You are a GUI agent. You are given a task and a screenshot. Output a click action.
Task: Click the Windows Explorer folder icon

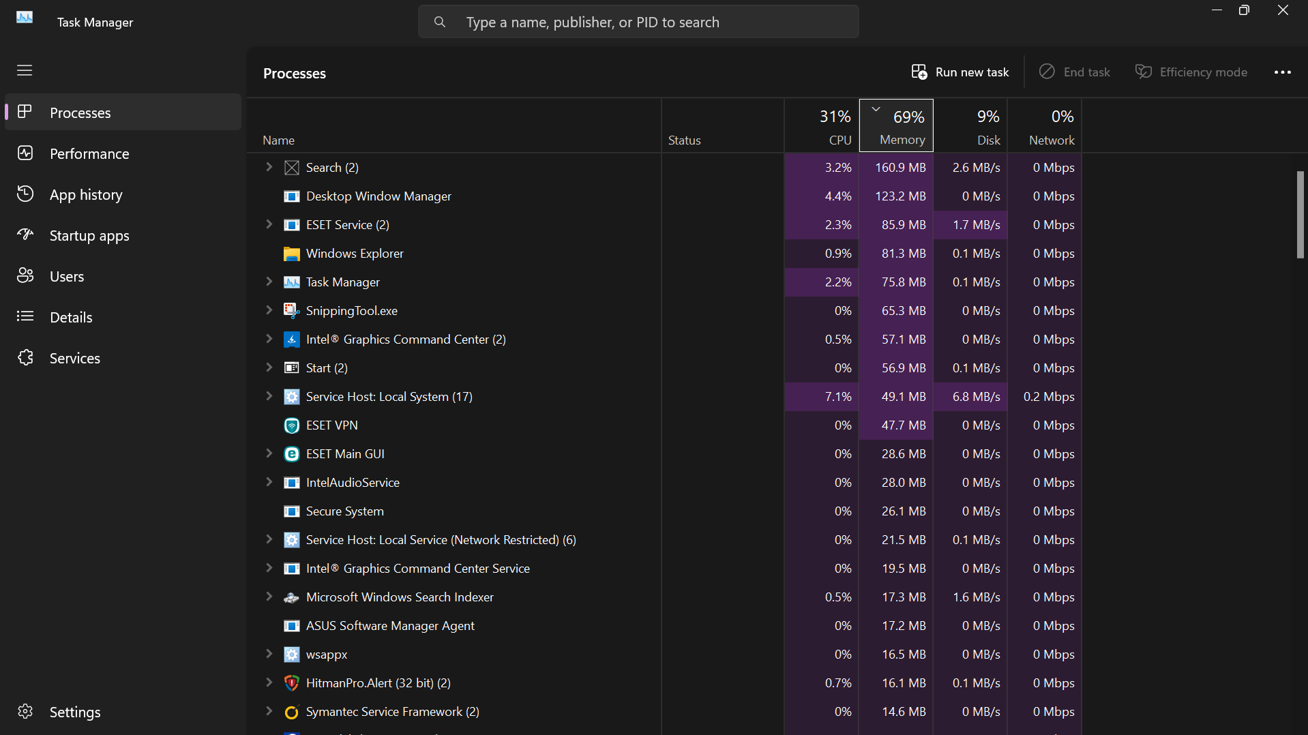[291, 254]
